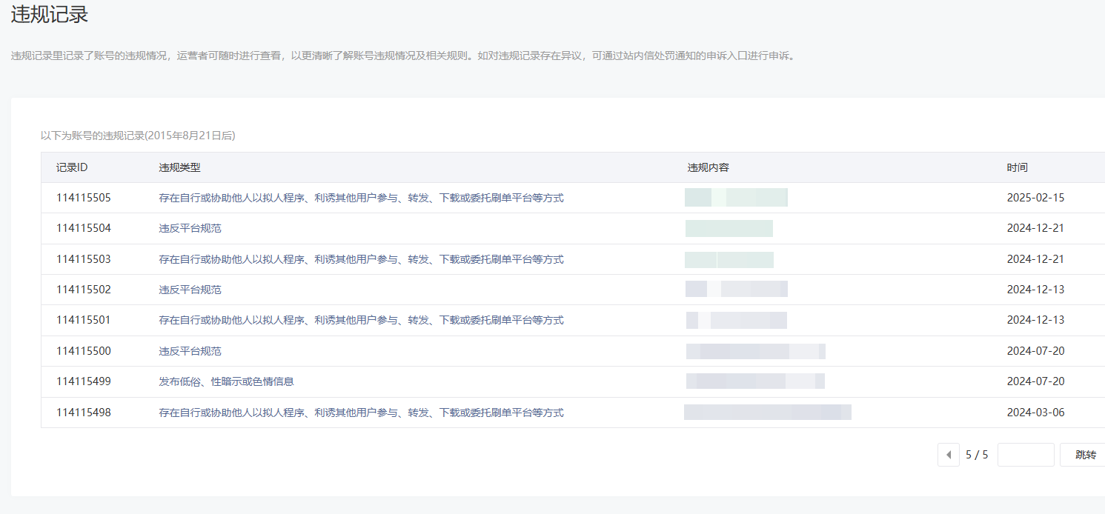Open blurred violation content for record 114115503
Viewport: 1105px width, 514px height.
[729, 259]
